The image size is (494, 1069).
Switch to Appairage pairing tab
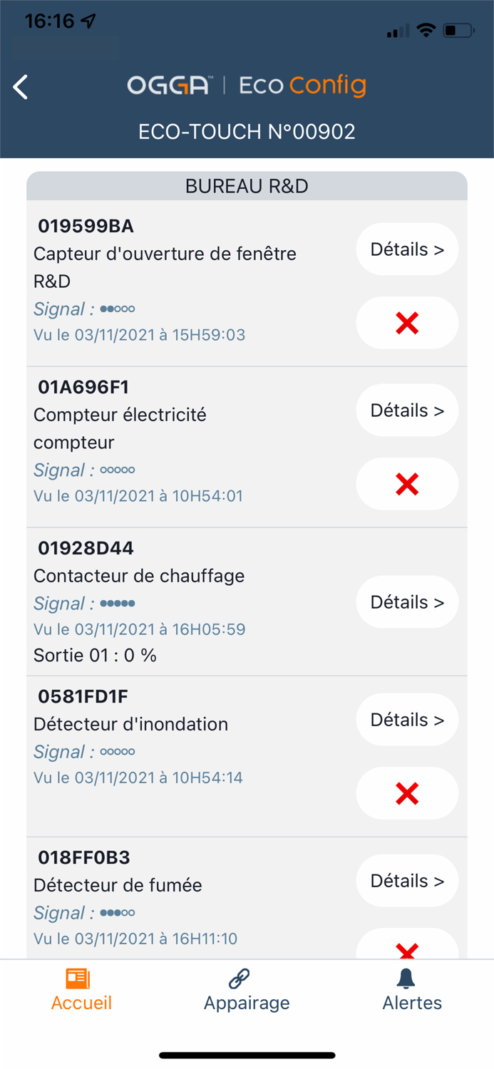point(247,989)
